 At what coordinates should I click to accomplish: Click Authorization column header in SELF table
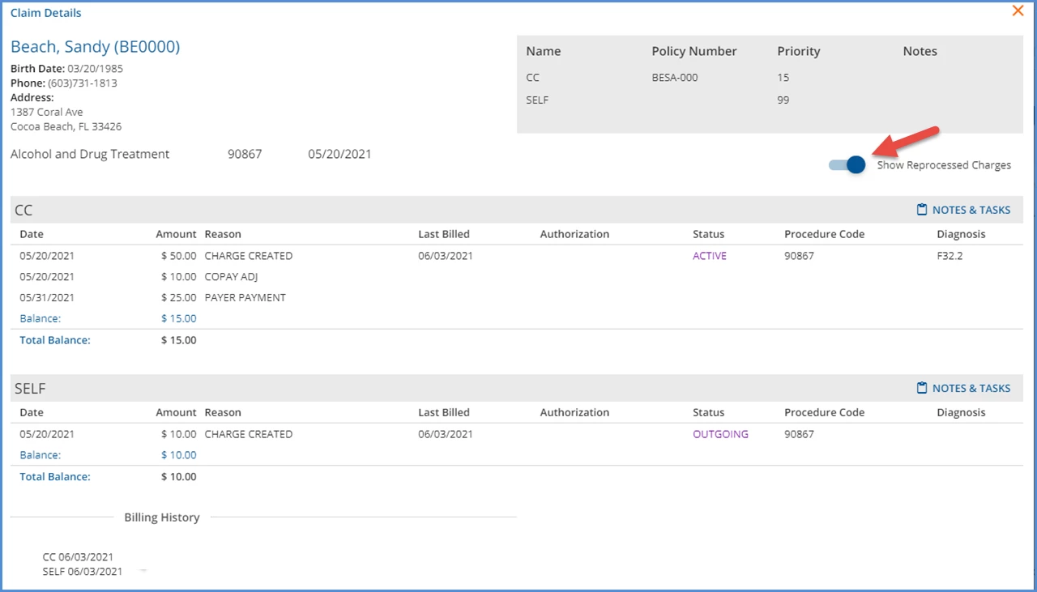point(574,412)
